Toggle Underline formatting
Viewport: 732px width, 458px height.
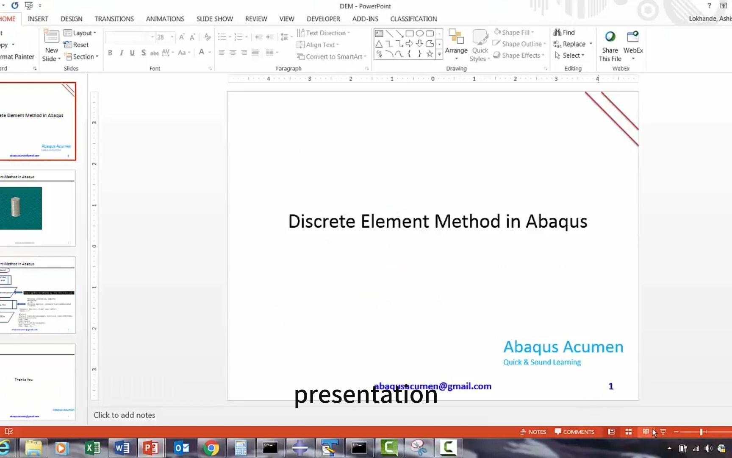click(132, 53)
